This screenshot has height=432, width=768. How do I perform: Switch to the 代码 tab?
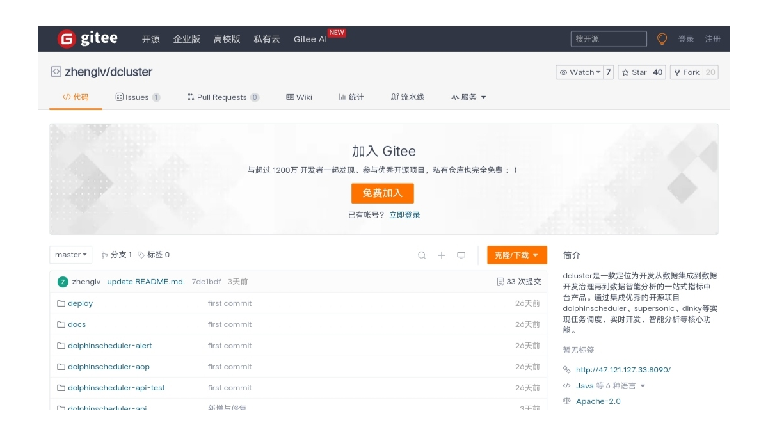76,97
